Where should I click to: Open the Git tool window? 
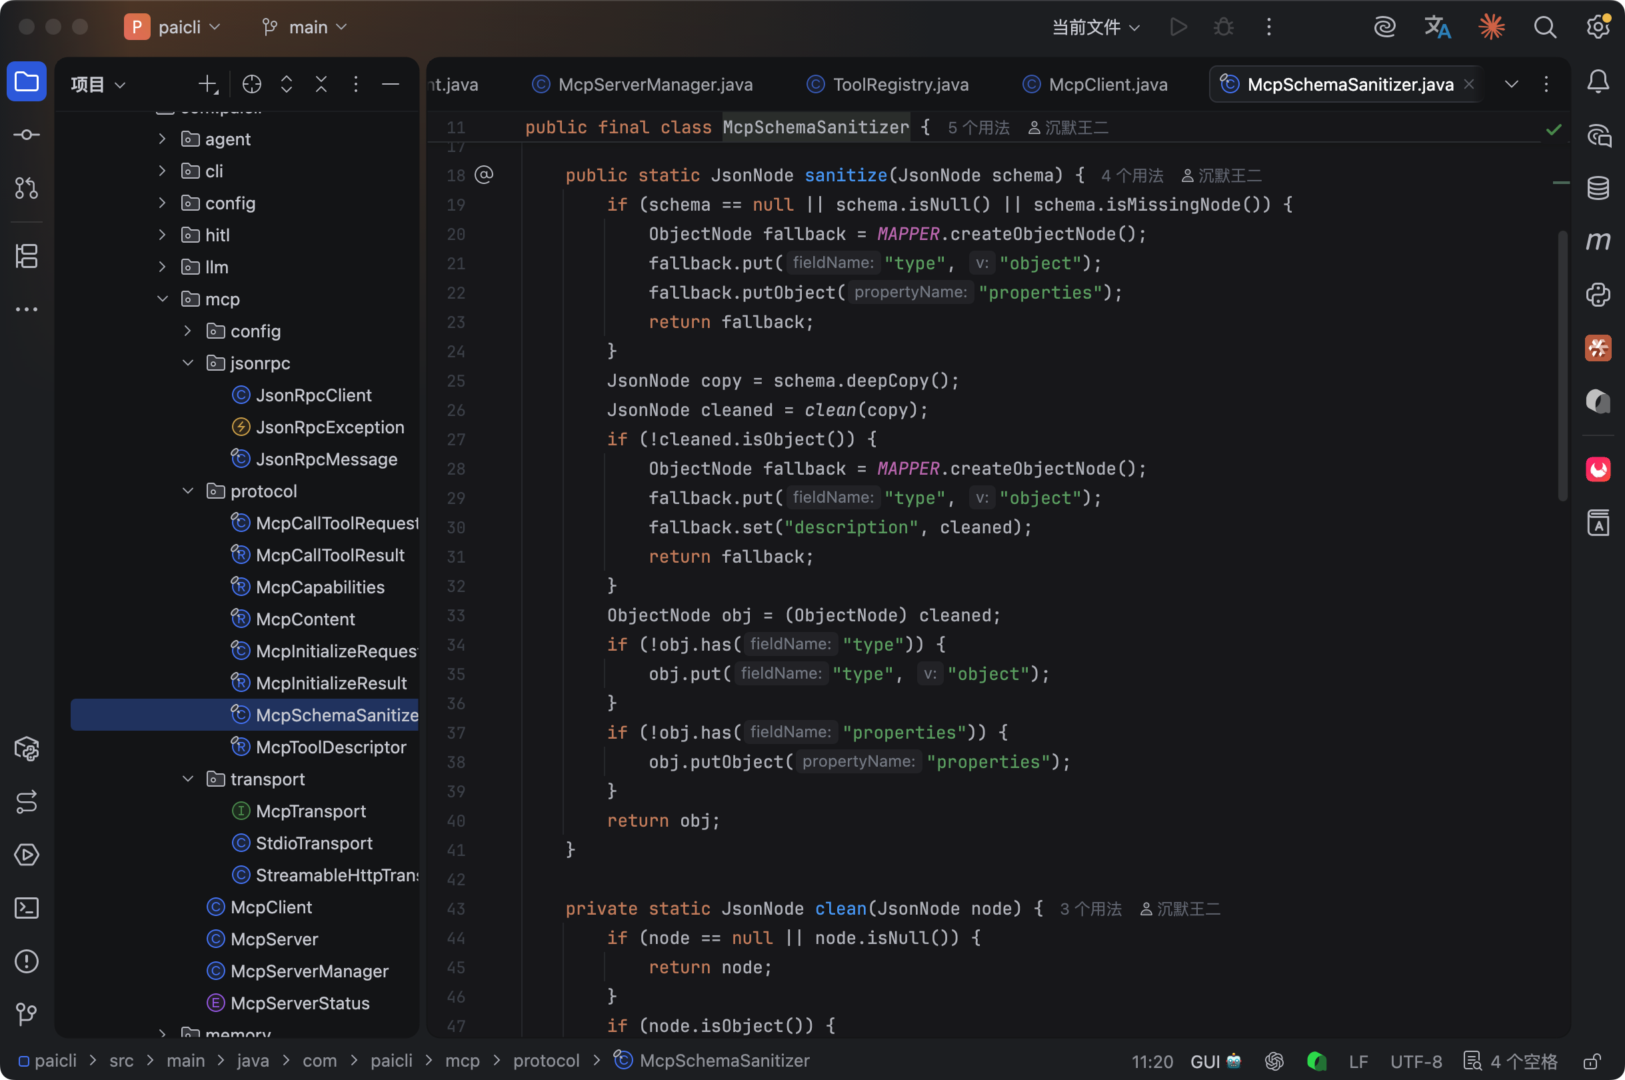coord(26,1013)
